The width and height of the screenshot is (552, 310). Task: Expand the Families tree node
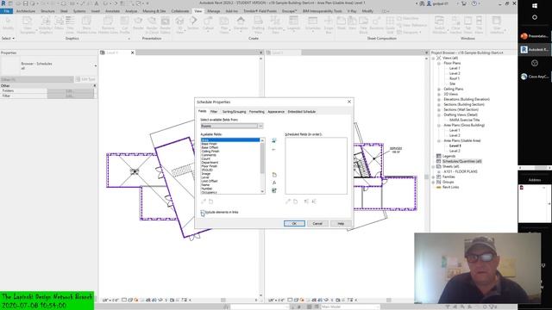(434, 177)
